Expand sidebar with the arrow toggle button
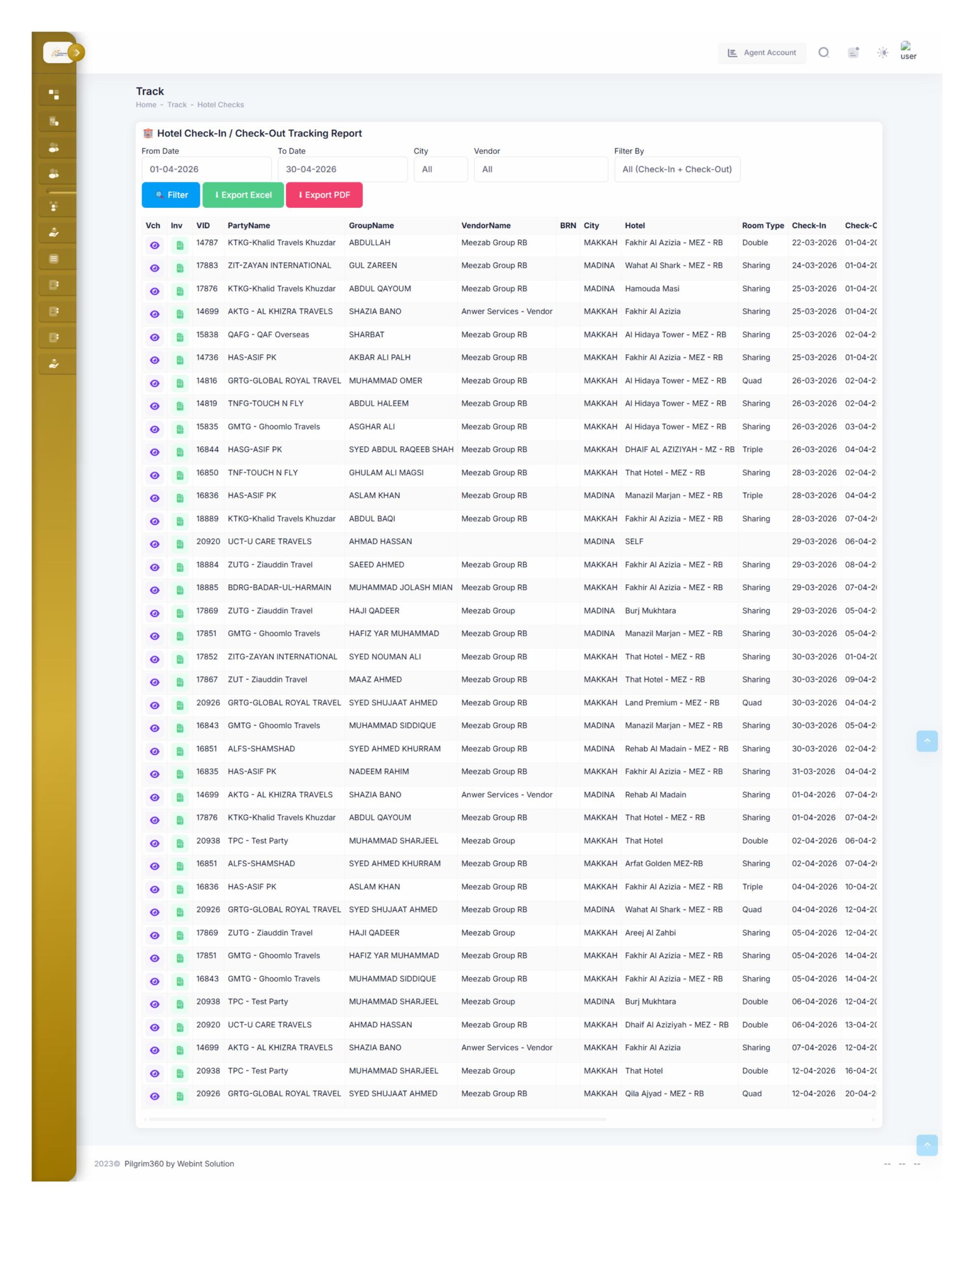The height and width of the screenshot is (1261, 974). click(x=77, y=53)
